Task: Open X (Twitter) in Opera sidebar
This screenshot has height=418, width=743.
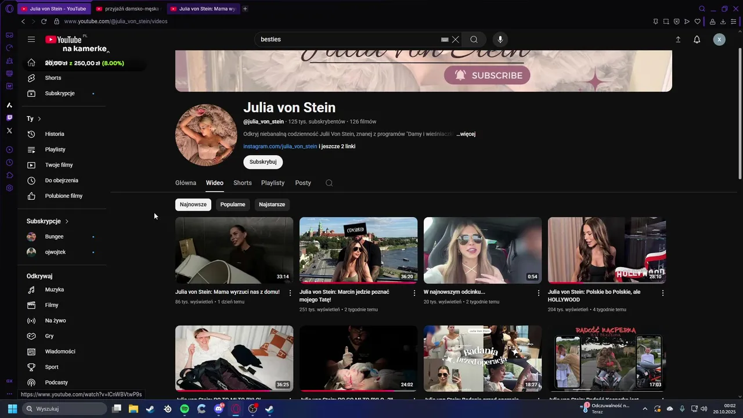Action: (9, 131)
